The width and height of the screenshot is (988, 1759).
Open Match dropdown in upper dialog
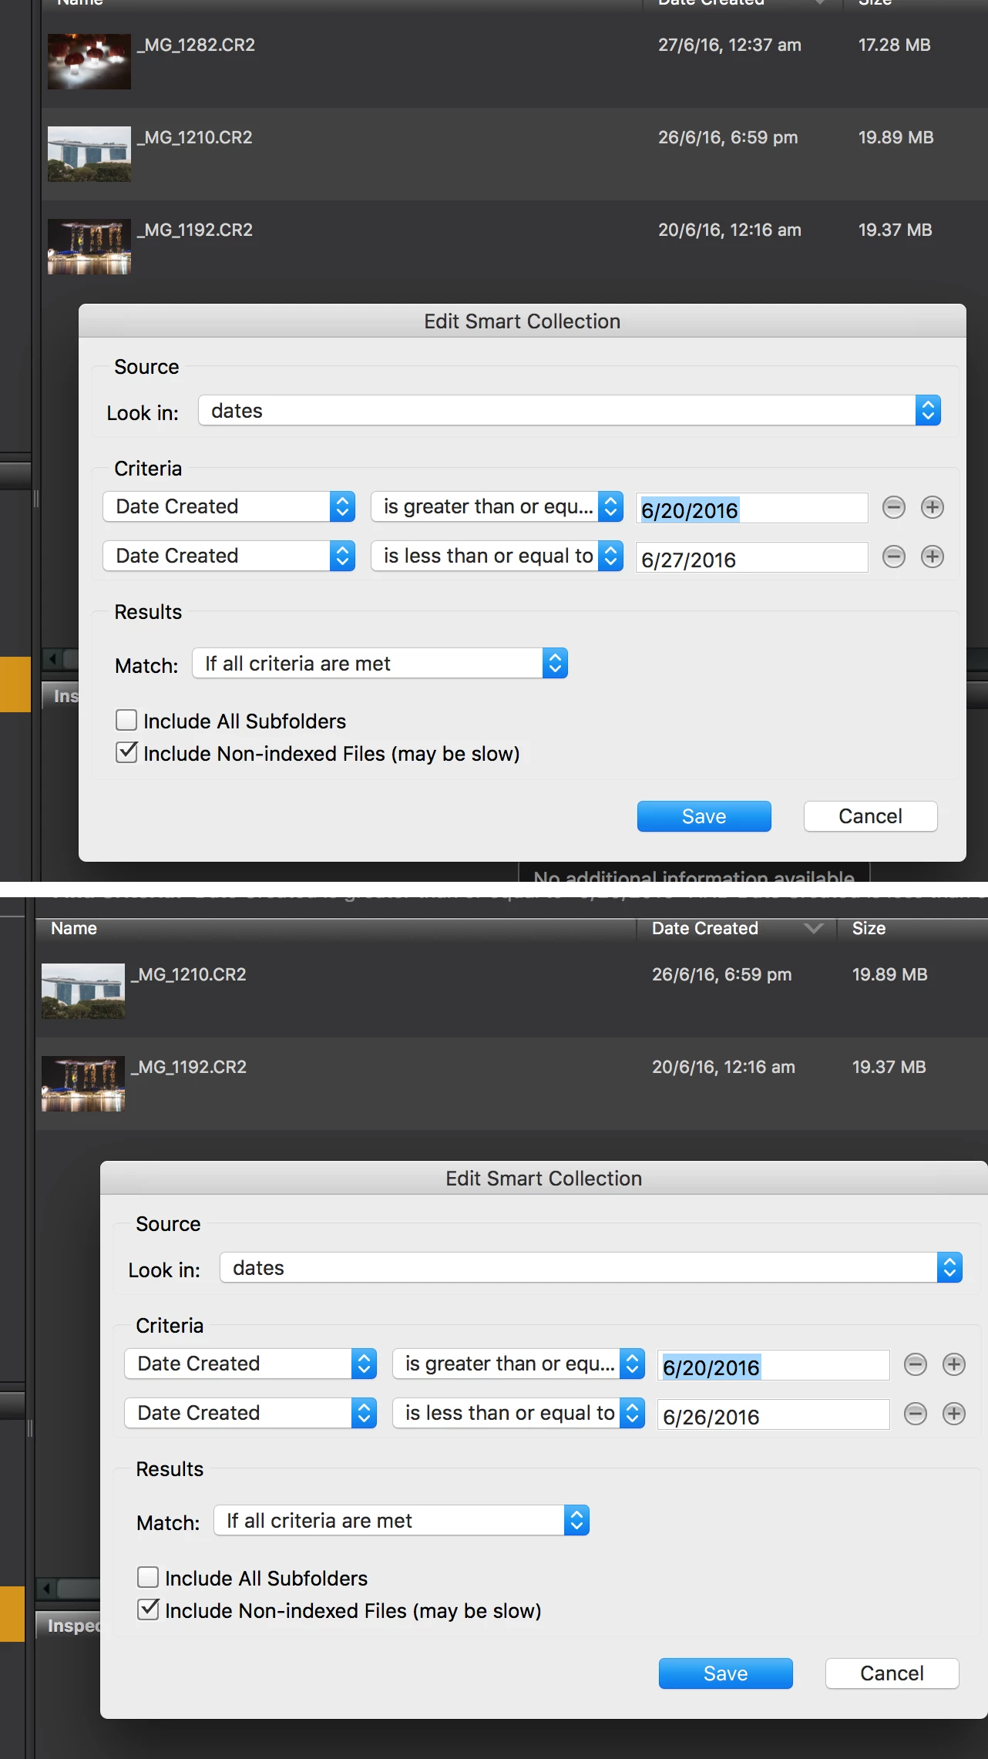coord(380,663)
